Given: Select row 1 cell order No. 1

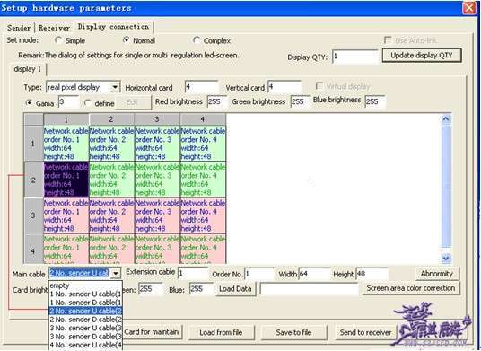Looking at the screenshot, I should point(66,144).
